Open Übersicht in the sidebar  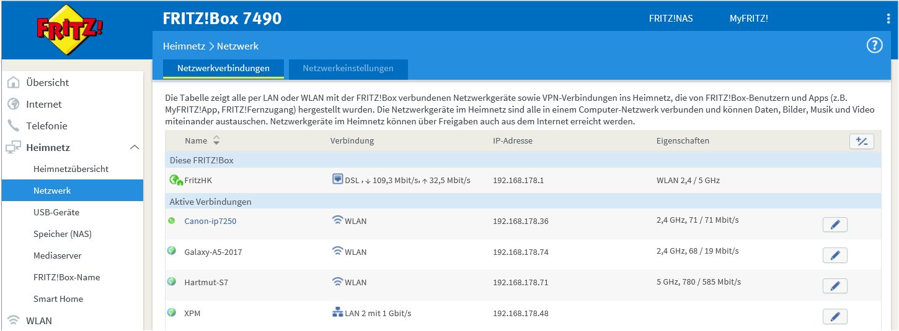(47, 82)
